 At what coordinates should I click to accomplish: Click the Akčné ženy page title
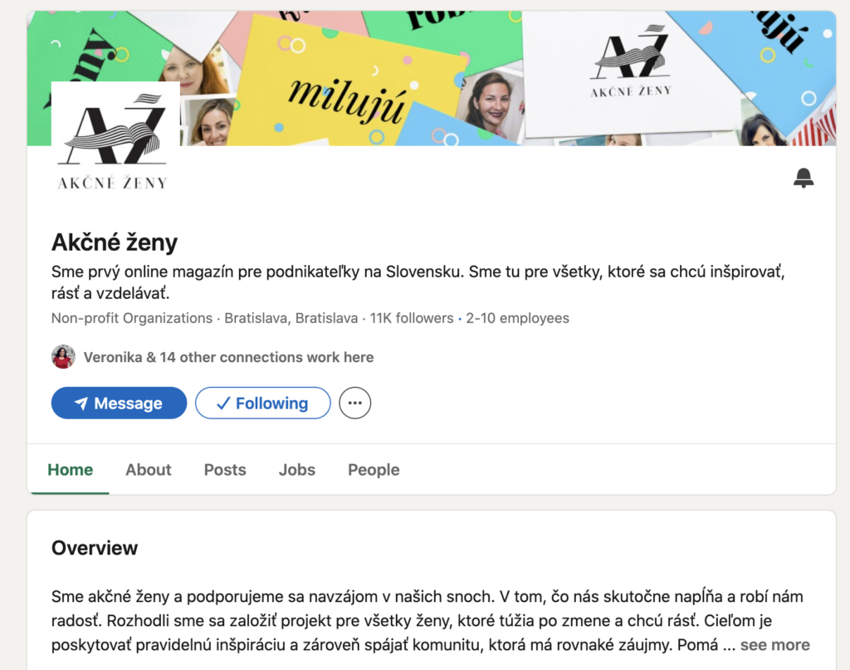click(115, 242)
